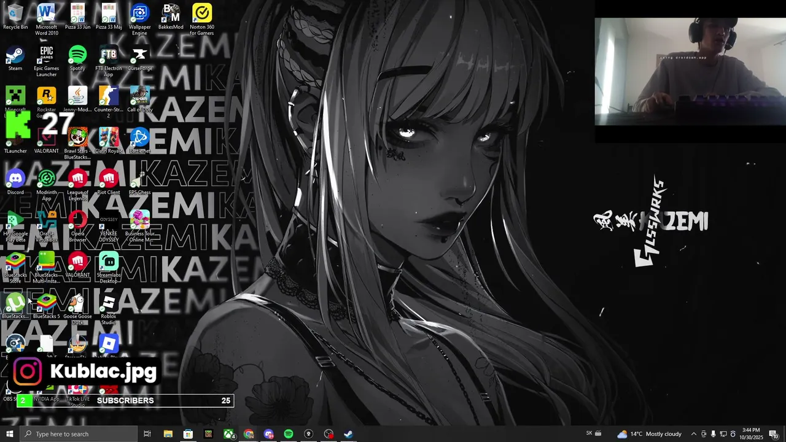Open the Call of Duty shortcut
The image size is (786, 442).
click(139, 99)
